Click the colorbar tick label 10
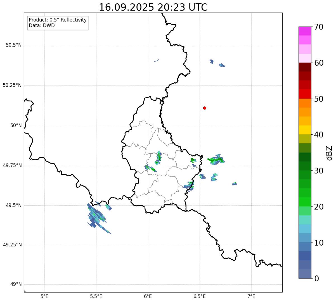 coord(319,243)
